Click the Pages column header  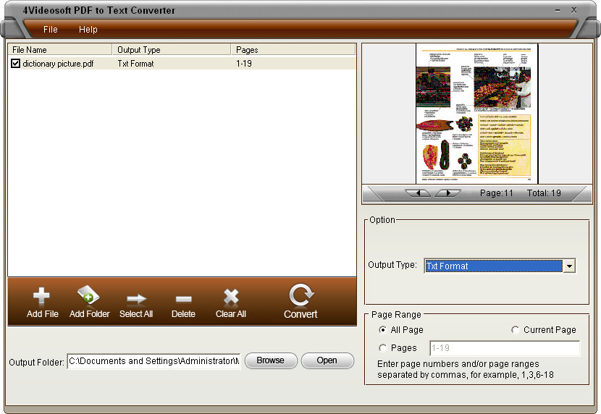point(247,50)
